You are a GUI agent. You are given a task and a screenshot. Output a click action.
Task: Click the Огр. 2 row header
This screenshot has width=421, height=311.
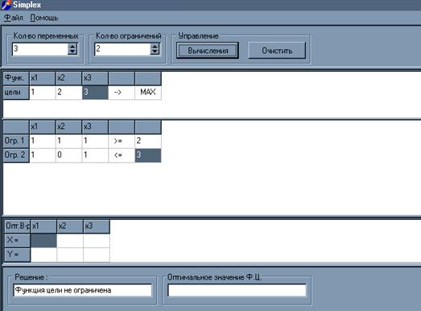16,155
